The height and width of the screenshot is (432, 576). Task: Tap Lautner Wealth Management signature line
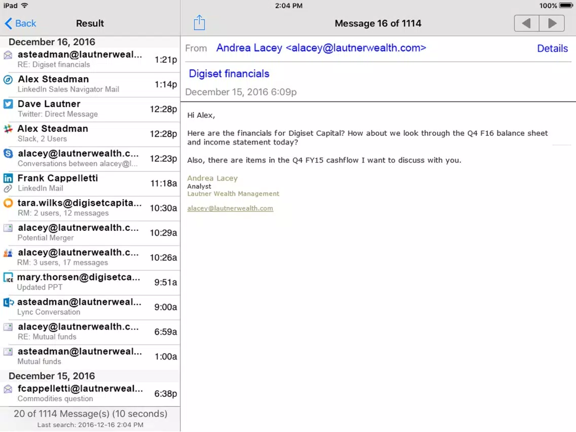pos(233,194)
